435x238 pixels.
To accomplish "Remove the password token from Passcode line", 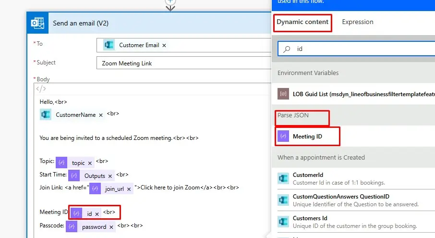I will click(x=111, y=227).
